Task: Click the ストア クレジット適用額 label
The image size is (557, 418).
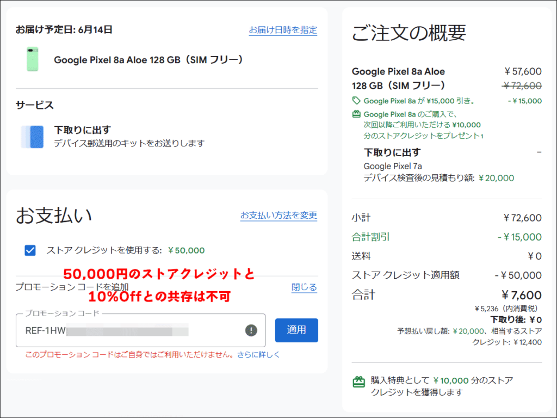Action: click(x=406, y=275)
